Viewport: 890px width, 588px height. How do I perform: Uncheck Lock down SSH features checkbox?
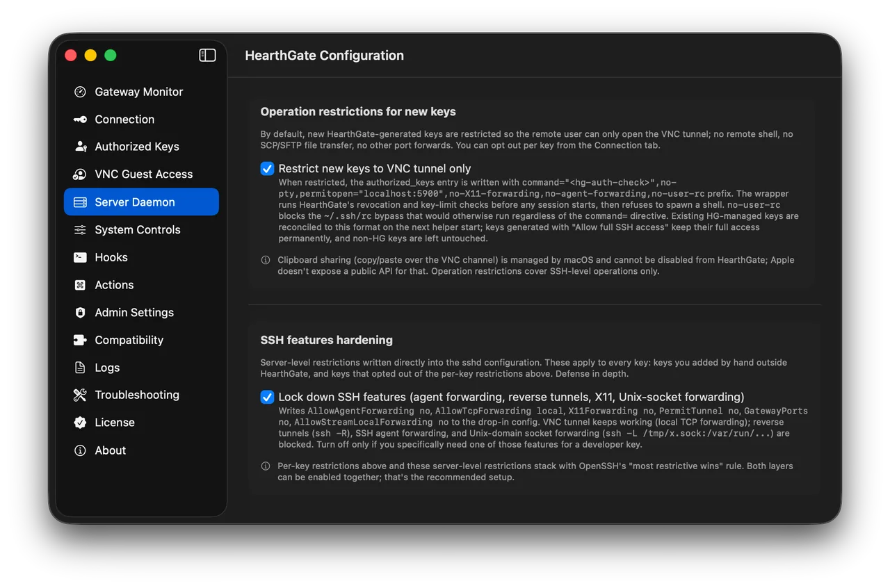pyautogui.click(x=267, y=398)
